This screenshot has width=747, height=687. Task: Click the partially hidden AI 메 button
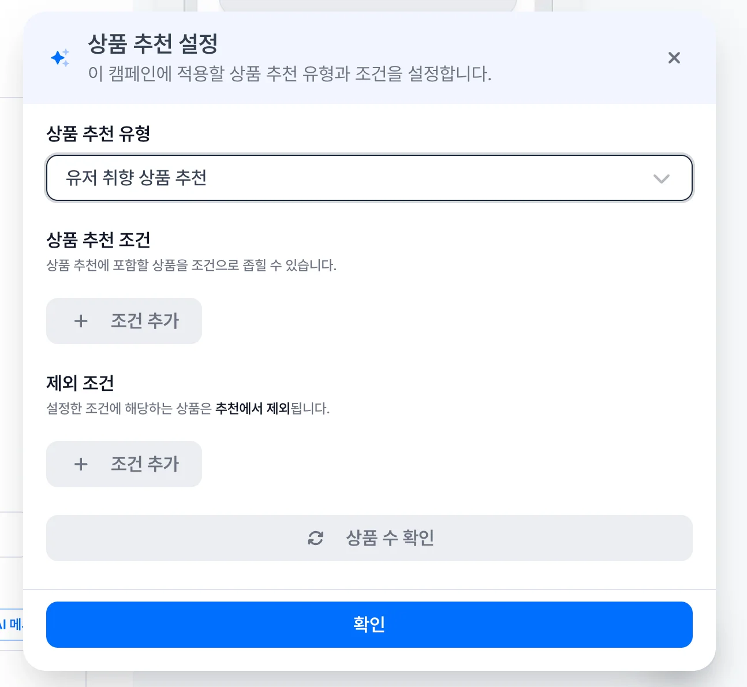coord(12,624)
